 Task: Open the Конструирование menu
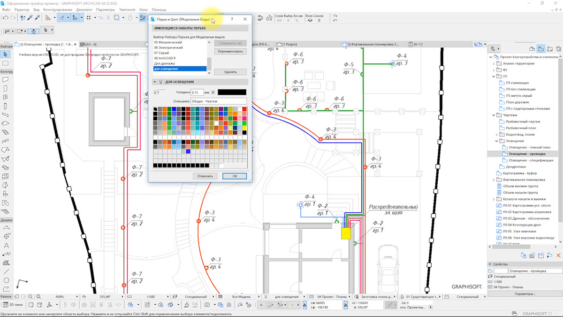58,9
